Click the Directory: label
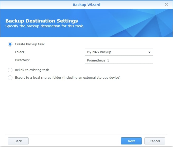The image size is (173, 147). tap(23, 60)
